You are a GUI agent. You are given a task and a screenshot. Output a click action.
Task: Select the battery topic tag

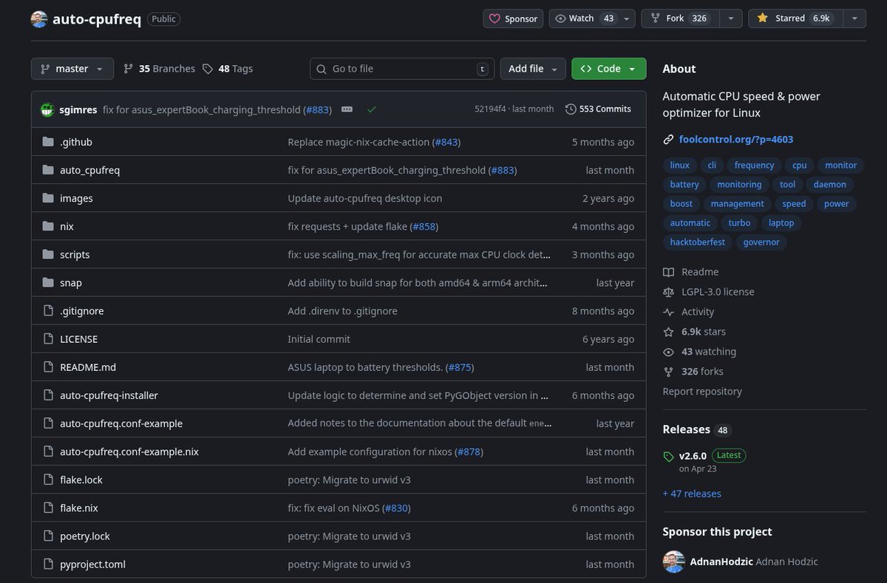coord(684,185)
